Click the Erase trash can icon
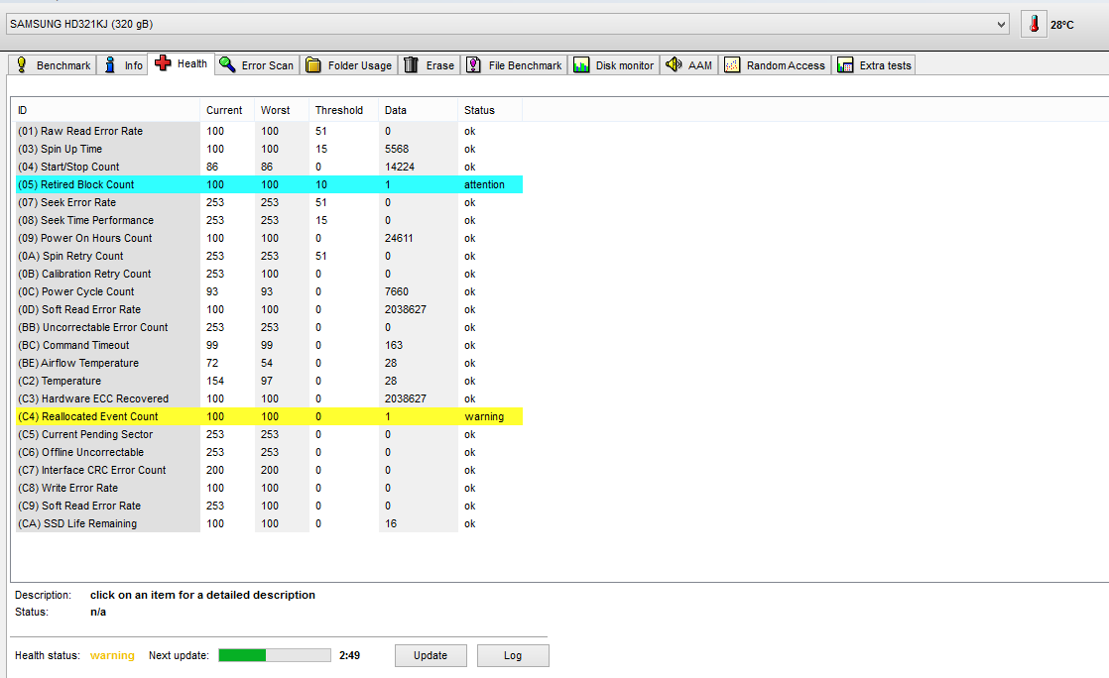 (x=411, y=65)
